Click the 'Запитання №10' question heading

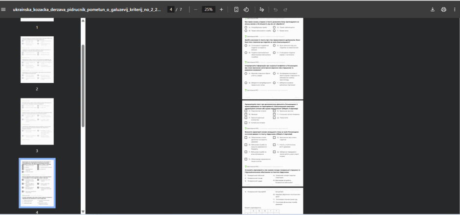[253, 62]
